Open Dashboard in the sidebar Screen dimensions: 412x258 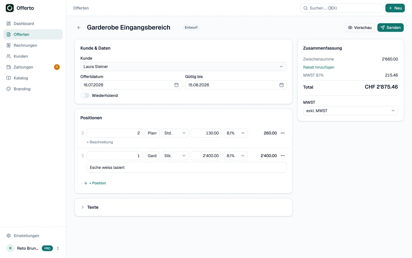33,23
